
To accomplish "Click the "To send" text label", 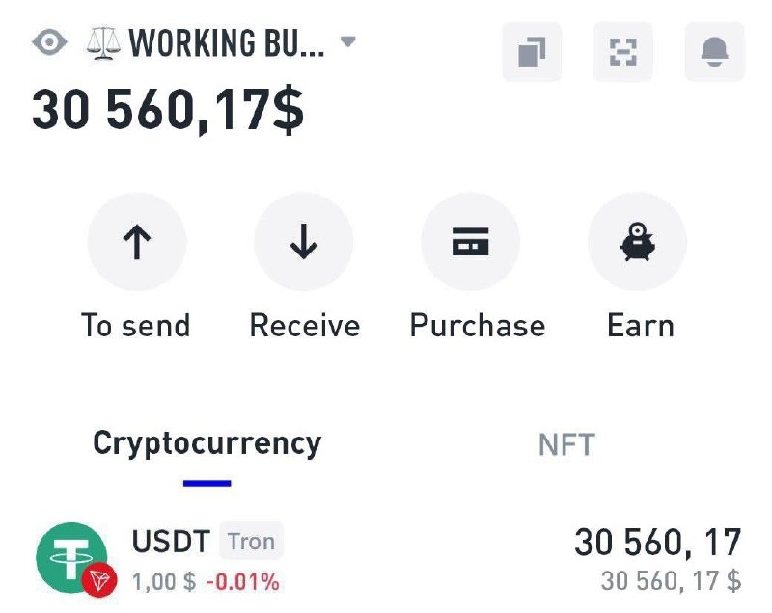I will 136,326.
